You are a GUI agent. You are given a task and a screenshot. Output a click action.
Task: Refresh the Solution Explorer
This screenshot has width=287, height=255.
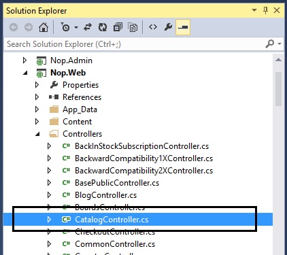click(x=103, y=27)
